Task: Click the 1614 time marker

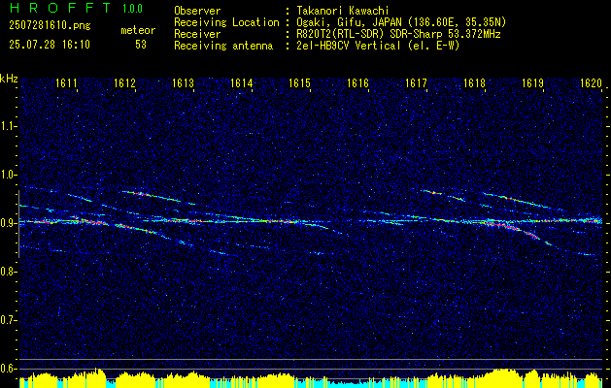Action: 241,82
